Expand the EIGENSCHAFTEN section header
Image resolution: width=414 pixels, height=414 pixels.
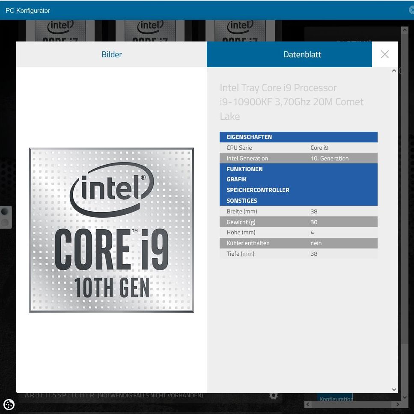tap(298, 137)
